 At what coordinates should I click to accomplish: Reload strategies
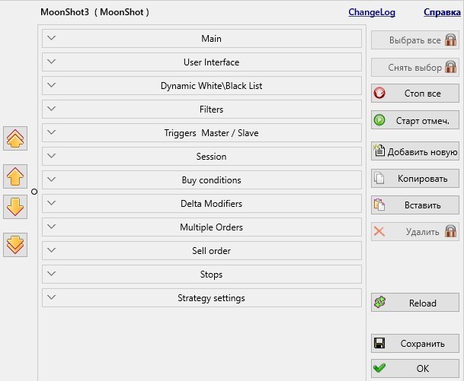coord(415,303)
